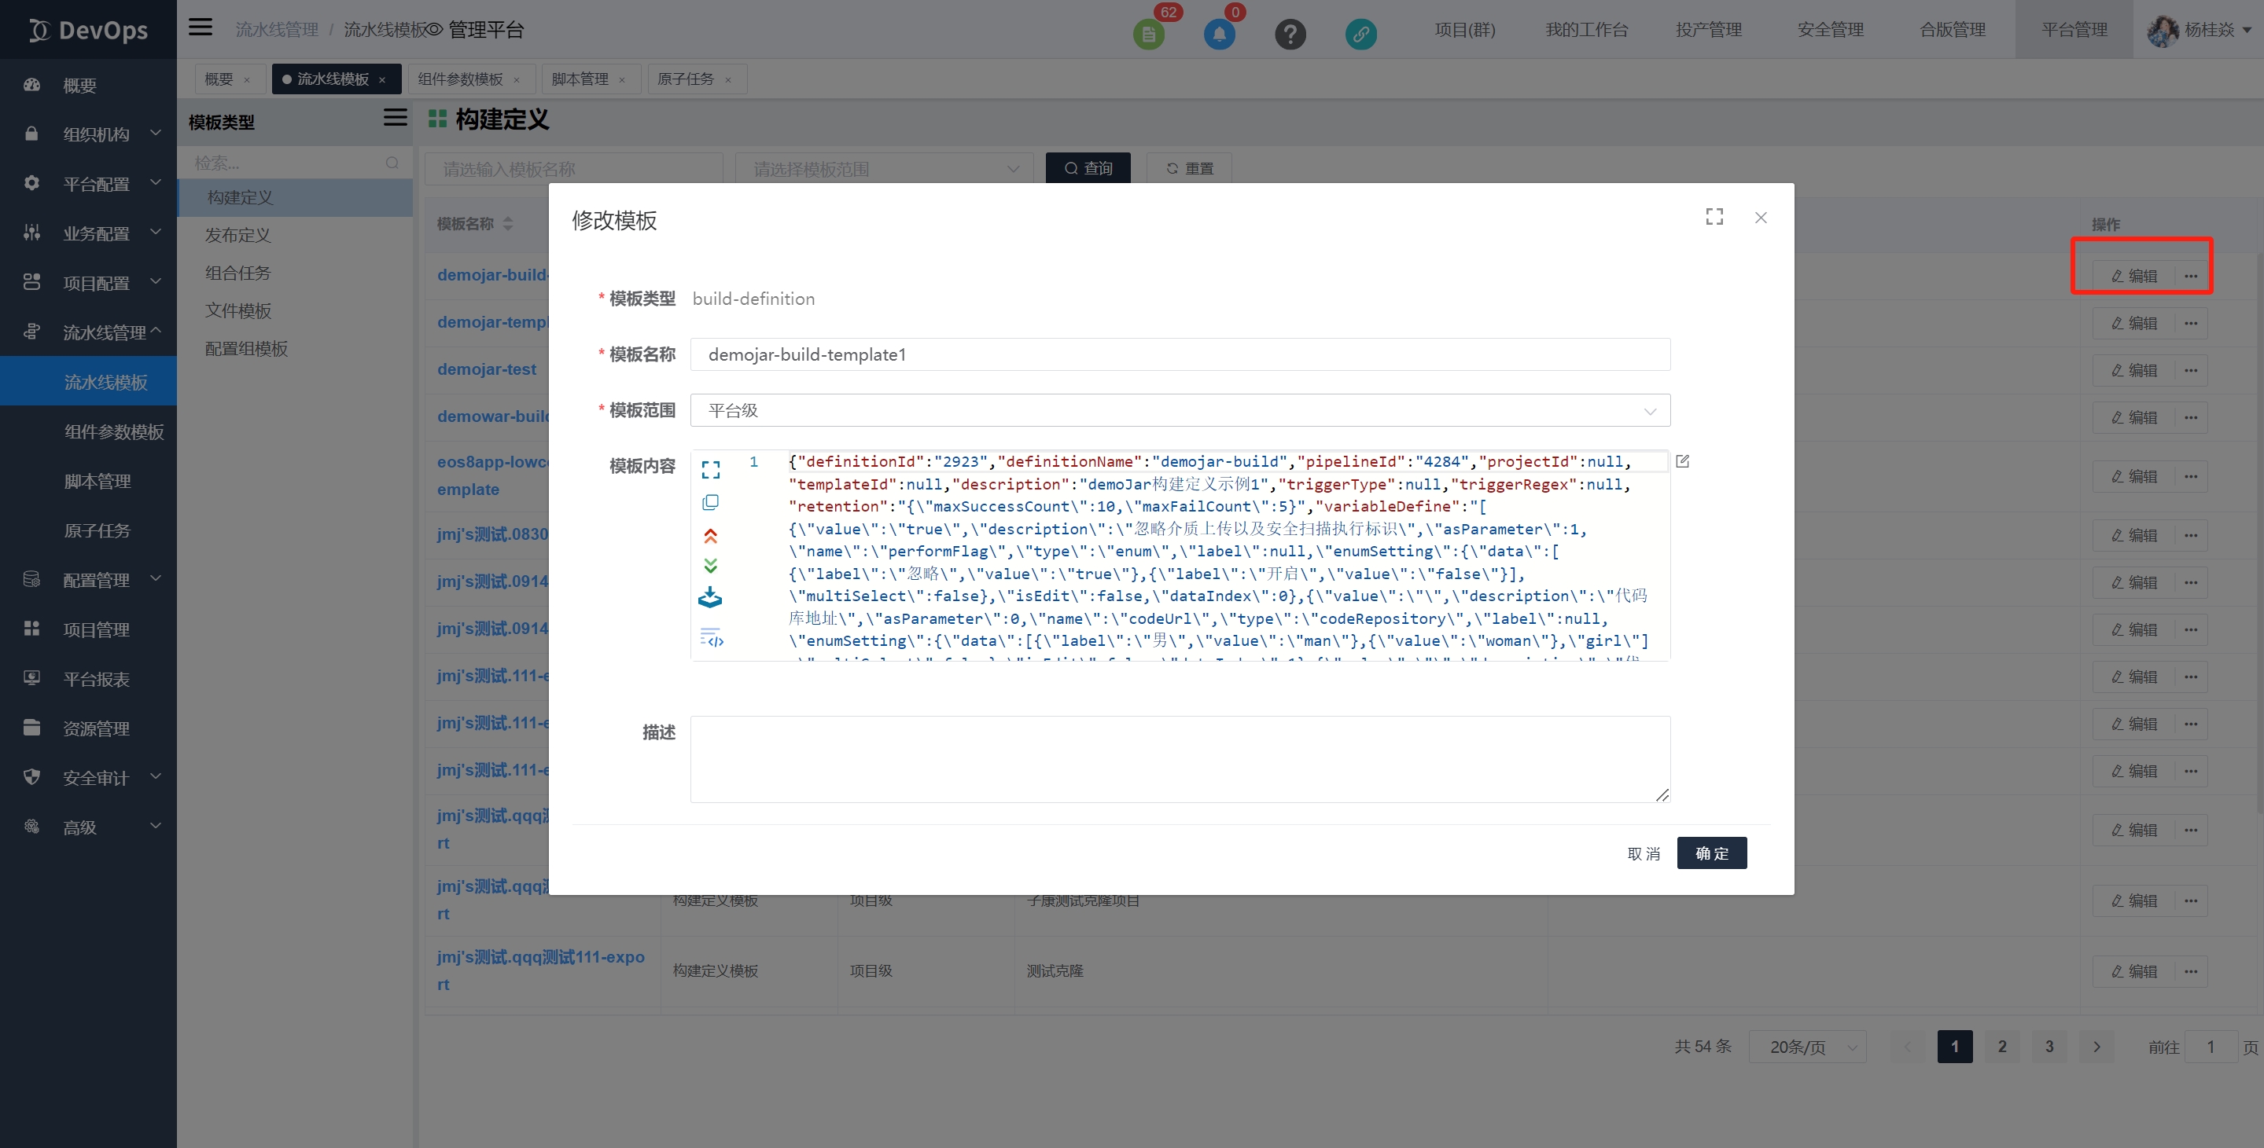This screenshot has height=1148, width=2264.
Task: Click the format code icon
Action: [710, 638]
